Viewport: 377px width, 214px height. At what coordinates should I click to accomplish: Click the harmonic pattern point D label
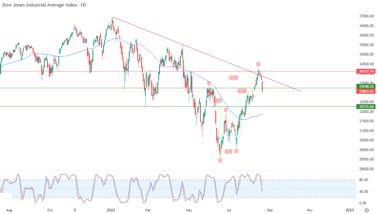point(258,64)
